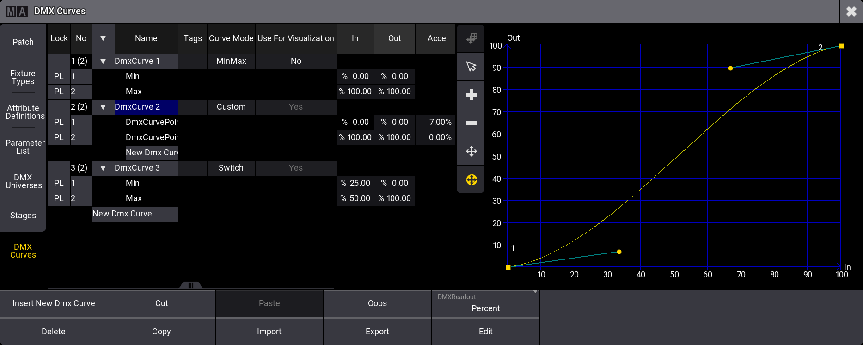Click the Export button
Image resolution: width=863 pixels, height=345 pixels.
(x=377, y=332)
